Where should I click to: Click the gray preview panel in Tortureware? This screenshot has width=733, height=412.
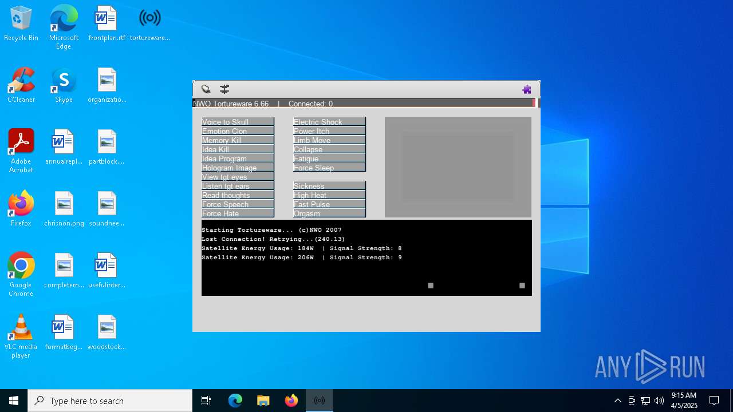point(458,167)
